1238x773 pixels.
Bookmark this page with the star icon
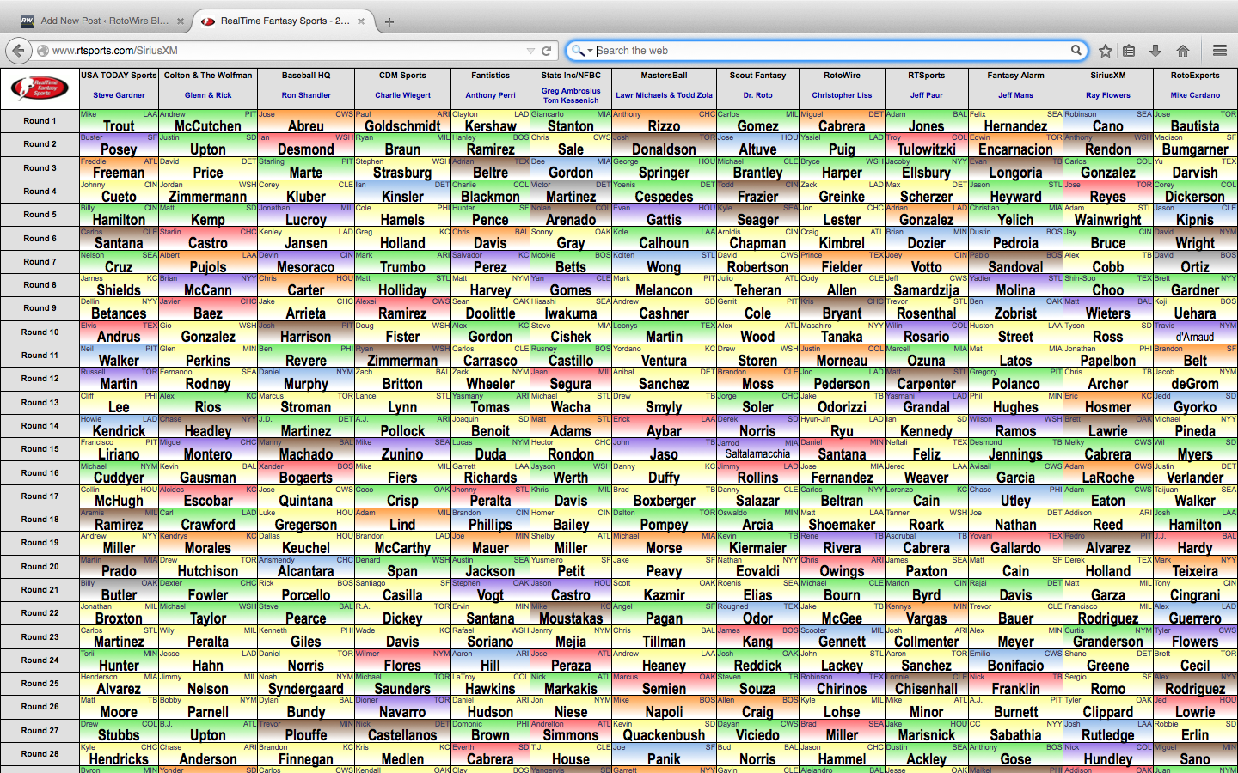tap(1106, 51)
